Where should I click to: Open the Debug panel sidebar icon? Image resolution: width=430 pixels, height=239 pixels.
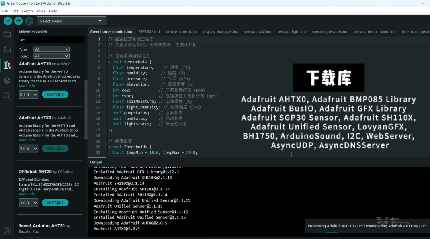(x=7, y=80)
